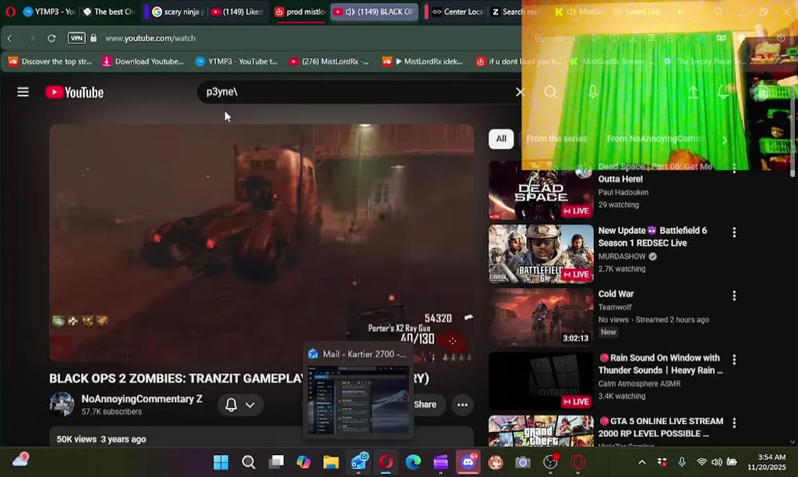Select the 'All' filter chip
The width and height of the screenshot is (798, 477).
[x=501, y=138]
